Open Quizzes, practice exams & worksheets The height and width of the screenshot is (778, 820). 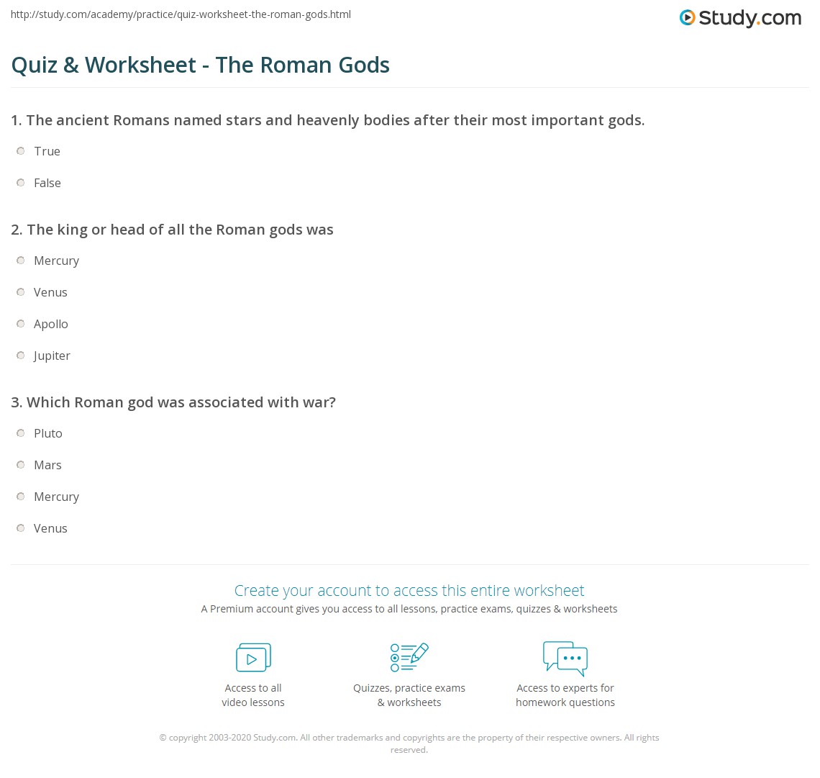(409, 695)
